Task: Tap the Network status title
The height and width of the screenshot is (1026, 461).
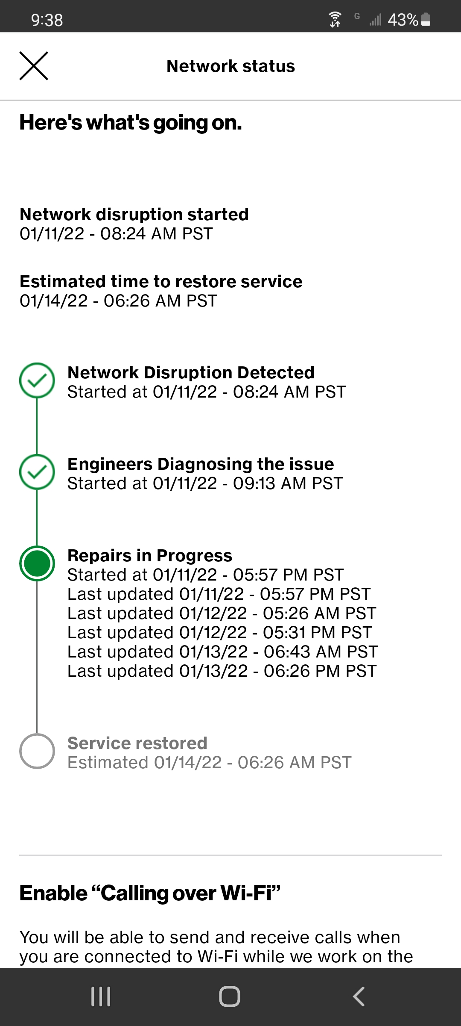Action: click(230, 66)
